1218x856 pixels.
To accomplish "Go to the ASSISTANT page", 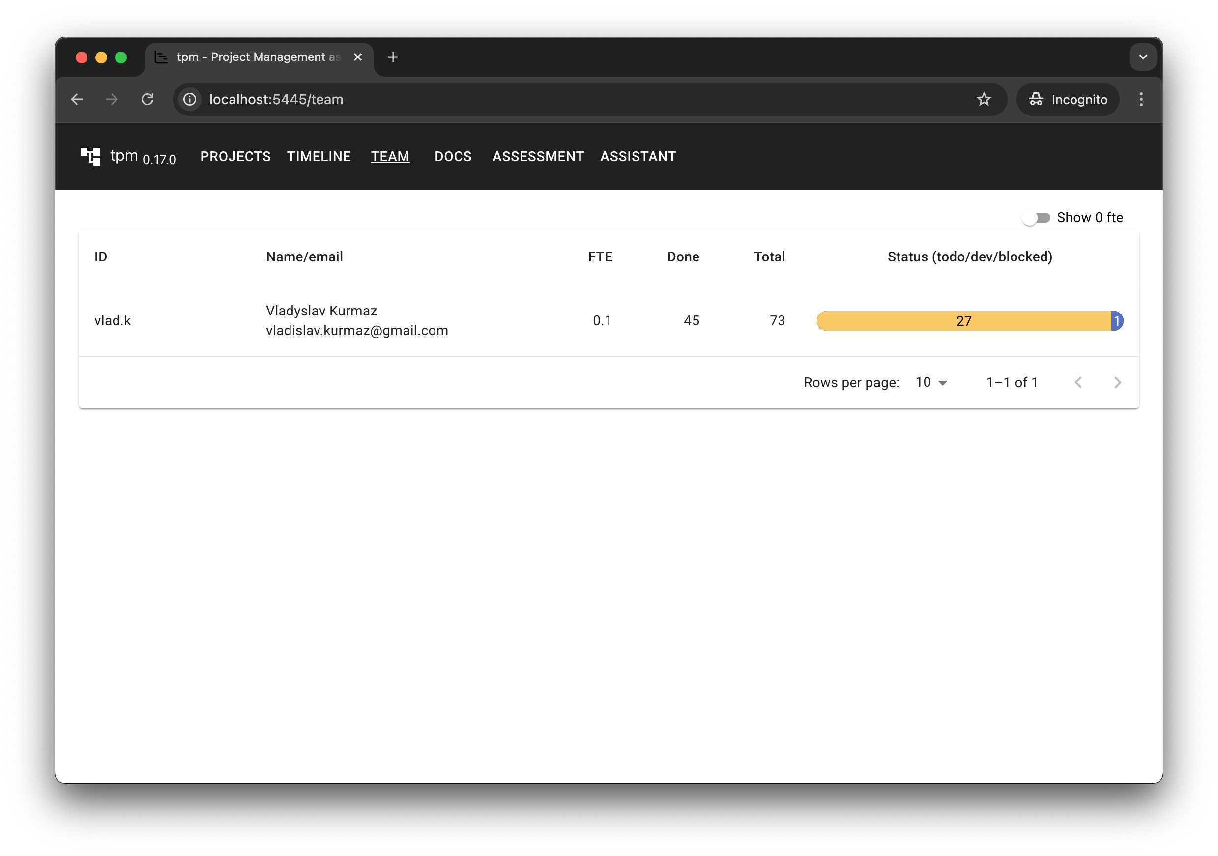I will point(638,156).
